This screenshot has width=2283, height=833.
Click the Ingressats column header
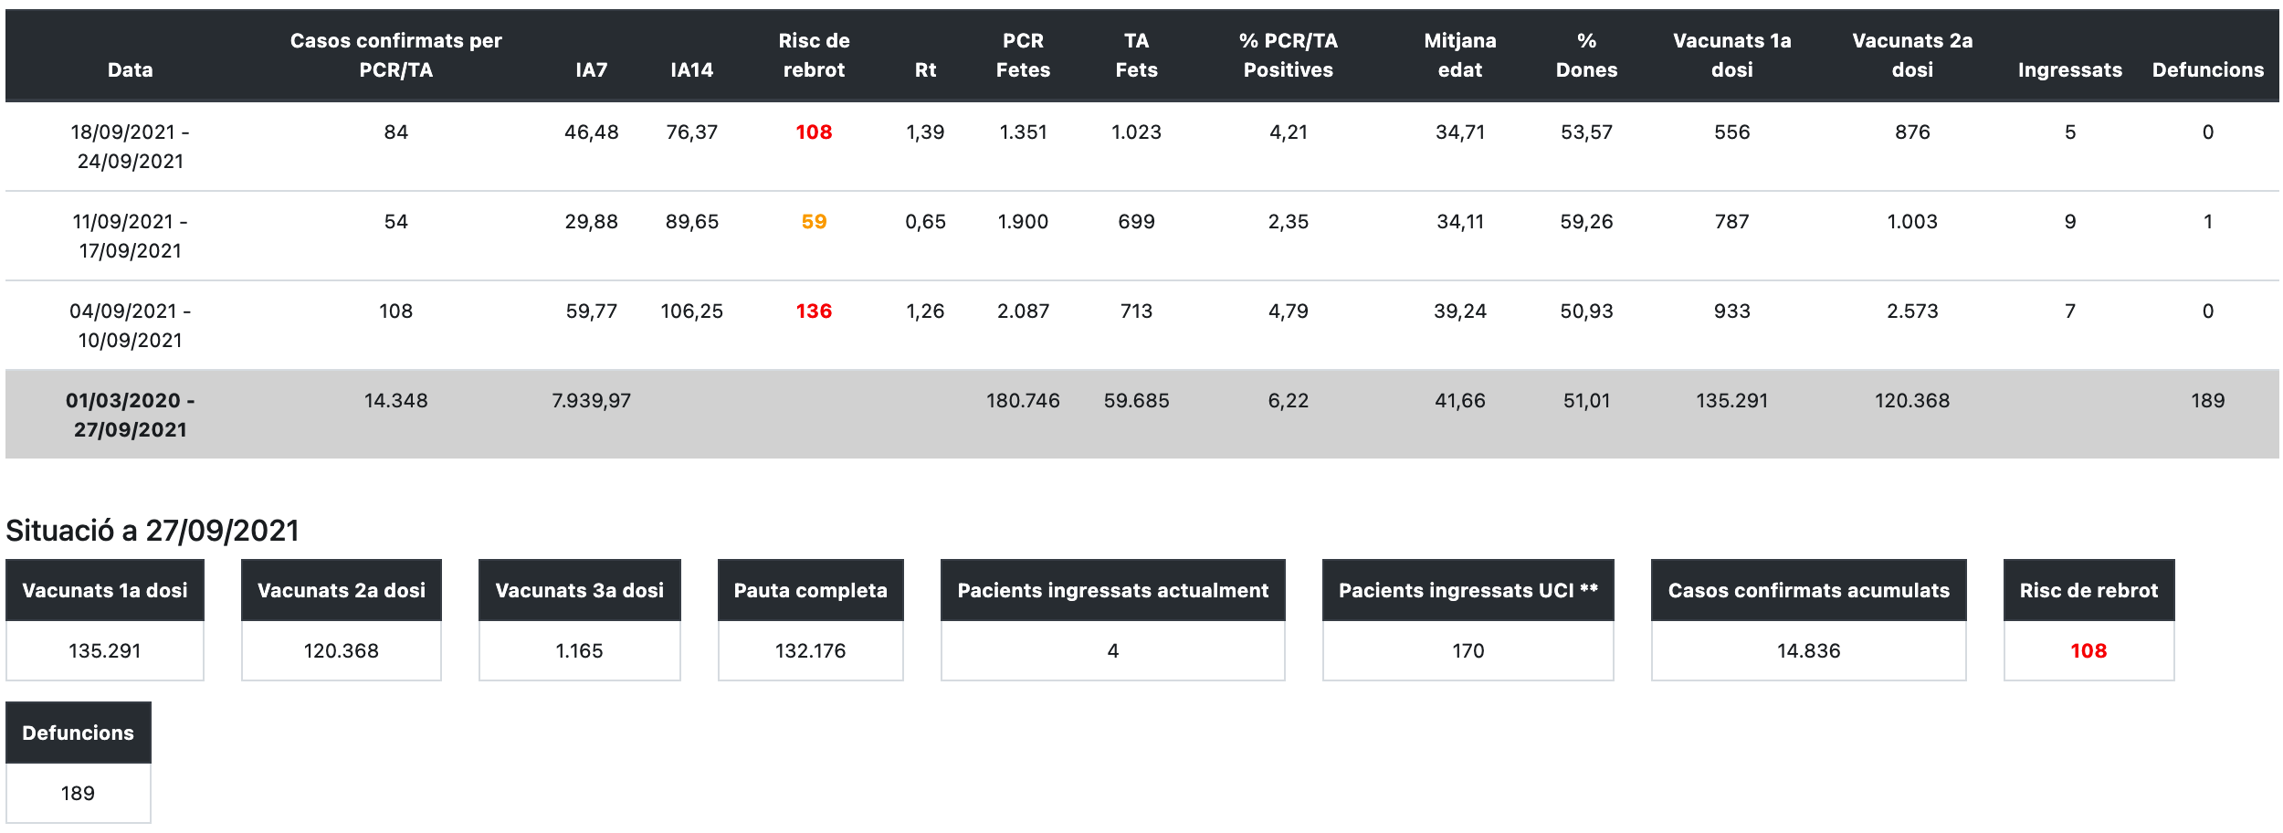tap(2069, 69)
